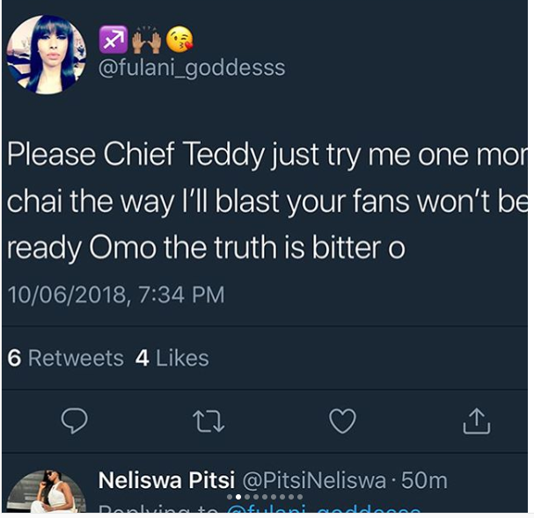This screenshot has width=534, height=518.
Task: Click the tweet text about Chief Teddy
Action: pos(264,201)
